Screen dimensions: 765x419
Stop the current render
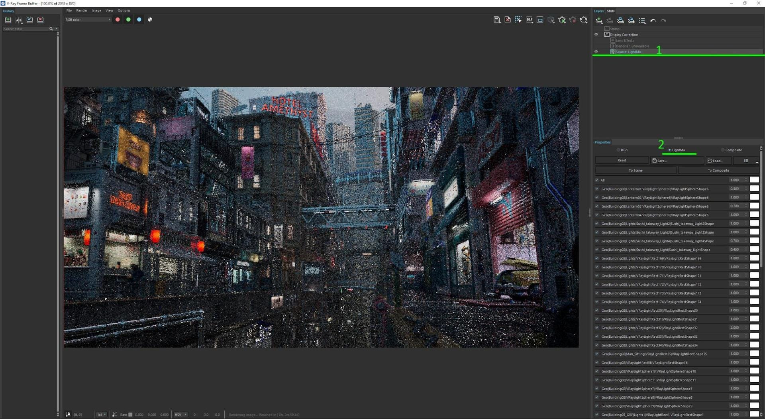click(573, 20)
